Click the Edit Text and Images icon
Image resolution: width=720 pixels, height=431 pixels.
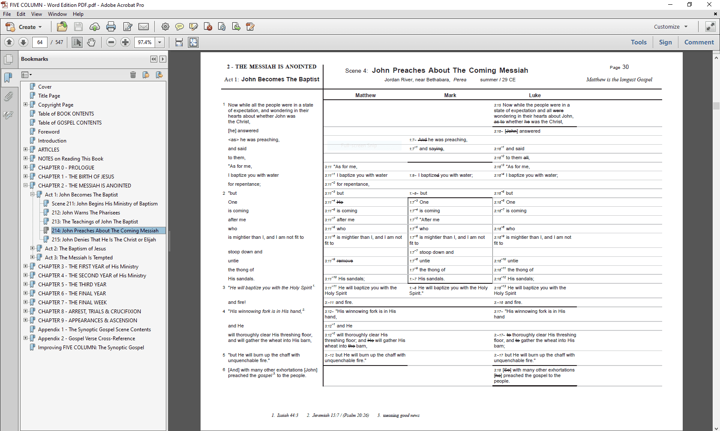click(128, 27)
